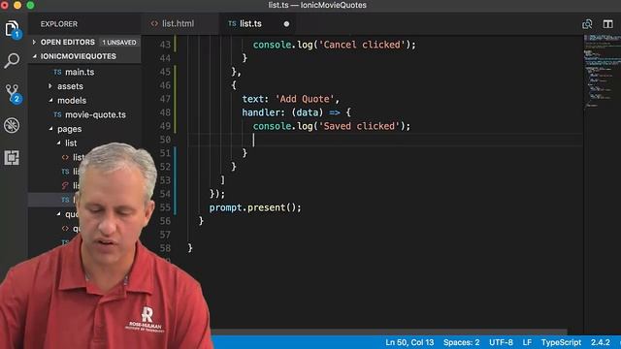
Task: Open the Extensions view icon
Action: (12, 157)
